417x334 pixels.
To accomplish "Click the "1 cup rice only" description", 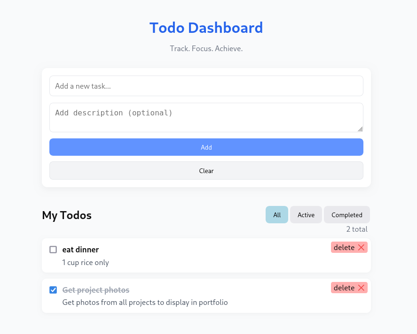I will [x=86, y=262].
